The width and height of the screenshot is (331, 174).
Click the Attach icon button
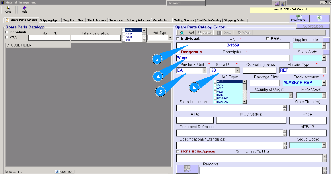tap(187, 169)
